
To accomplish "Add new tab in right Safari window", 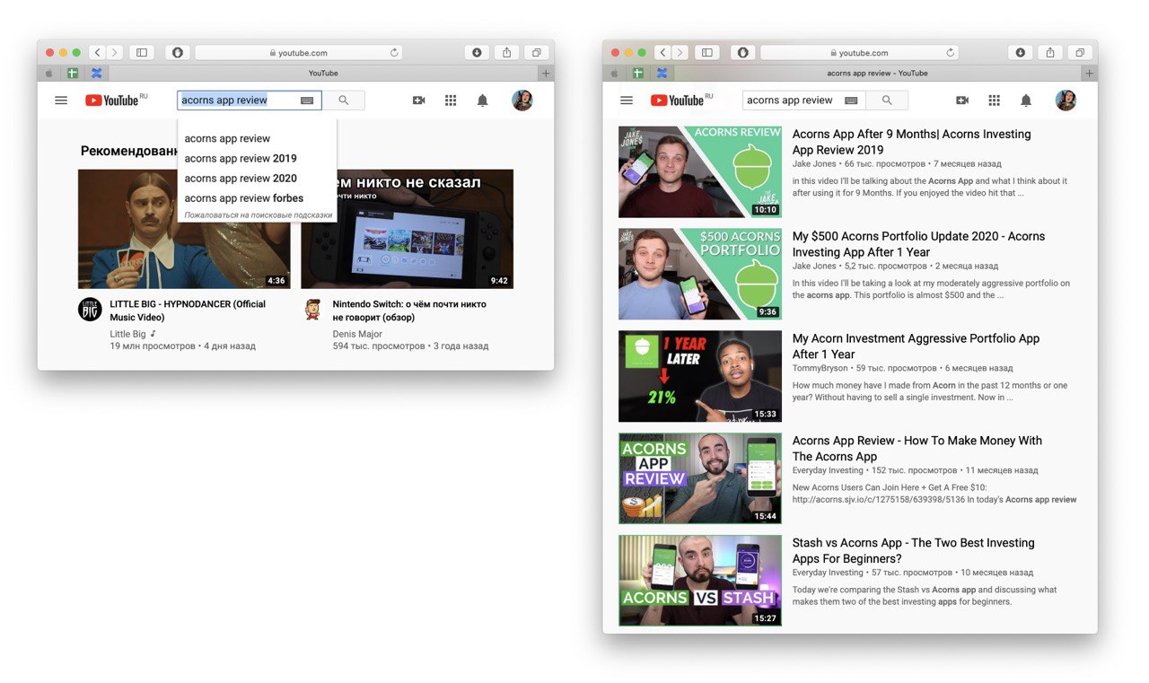I will click(1089, 74).
